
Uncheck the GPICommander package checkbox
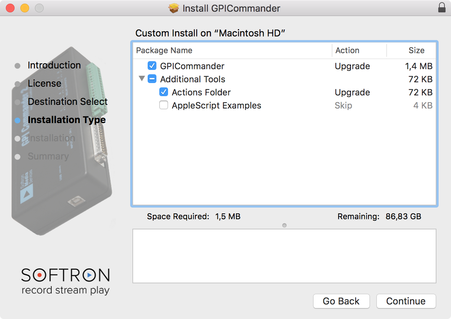152,66
